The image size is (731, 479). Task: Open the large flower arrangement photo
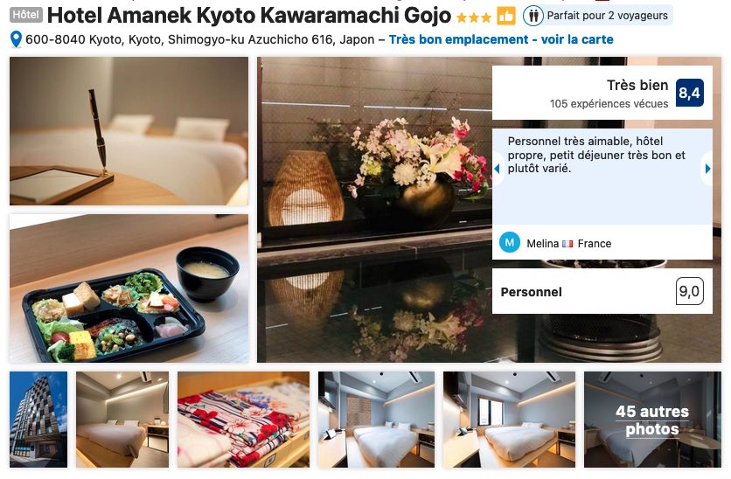[374, 210]
